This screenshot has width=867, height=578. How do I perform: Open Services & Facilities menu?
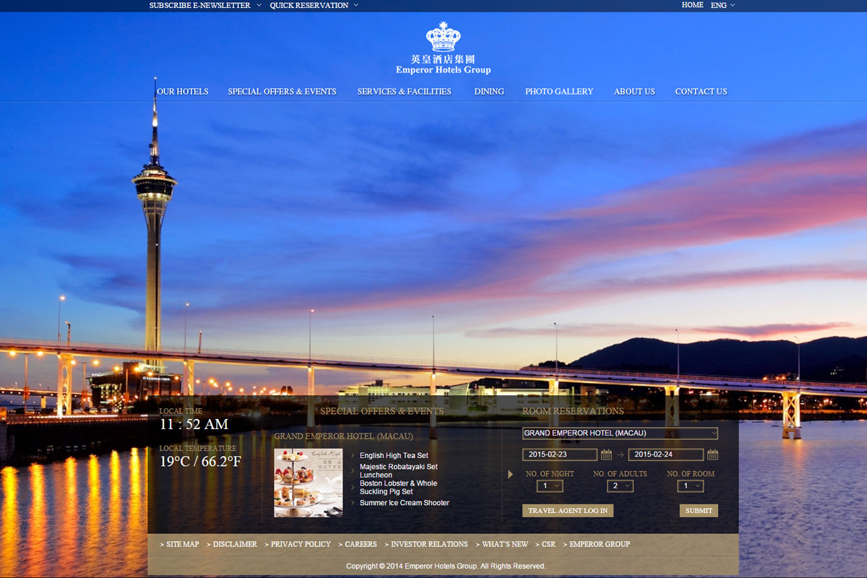point(404,92)
